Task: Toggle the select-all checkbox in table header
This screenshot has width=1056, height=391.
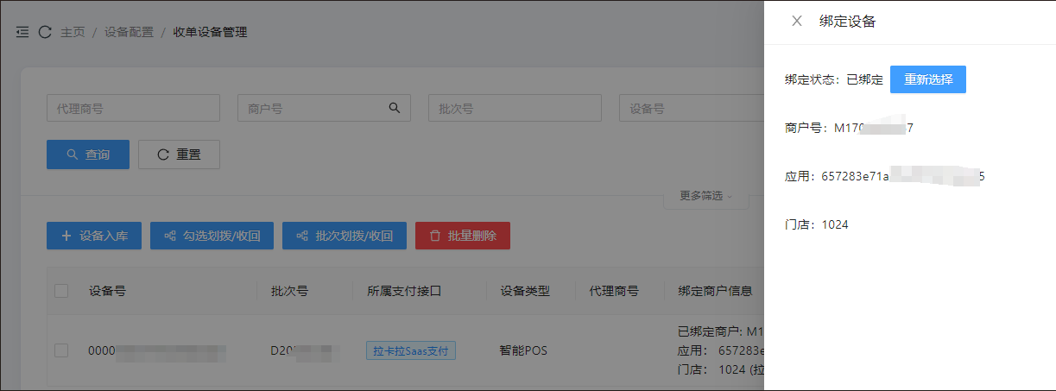Action: [x=61, y=291]
